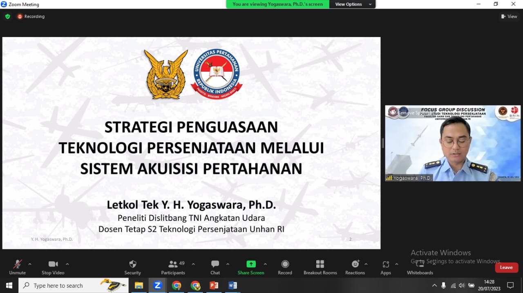Open File Explorer from the taskbar
This screenshot has width=523, height=293.
click(139, 285)
